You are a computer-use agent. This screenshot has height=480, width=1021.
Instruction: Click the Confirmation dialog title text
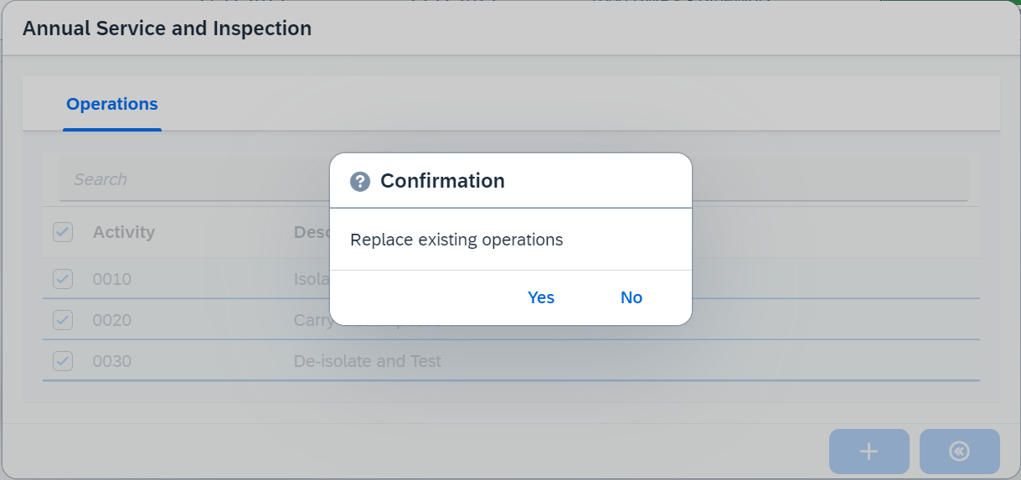[x=442, y=181]
